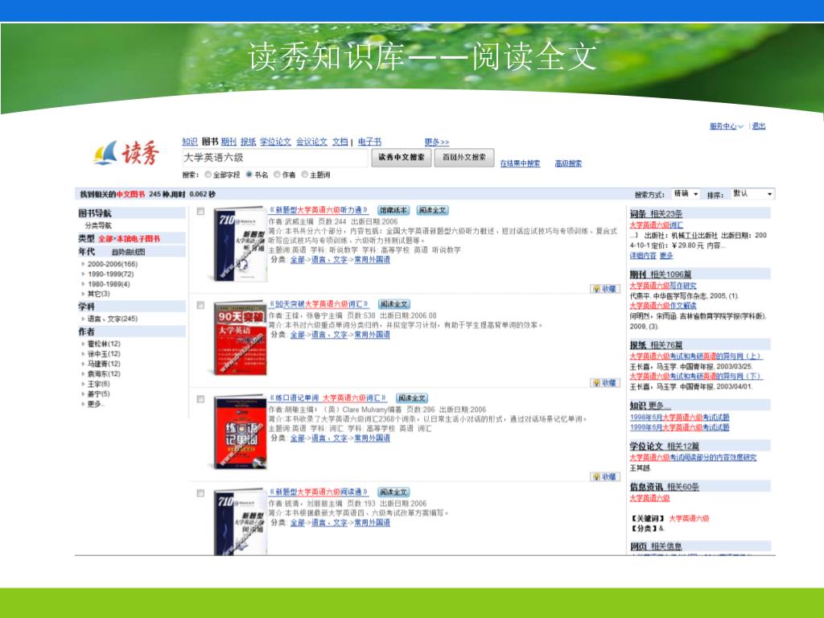Open 趋势曲线图 link
Screen dimensions: 824x618
pyautogui.click(x=128, y=252)
